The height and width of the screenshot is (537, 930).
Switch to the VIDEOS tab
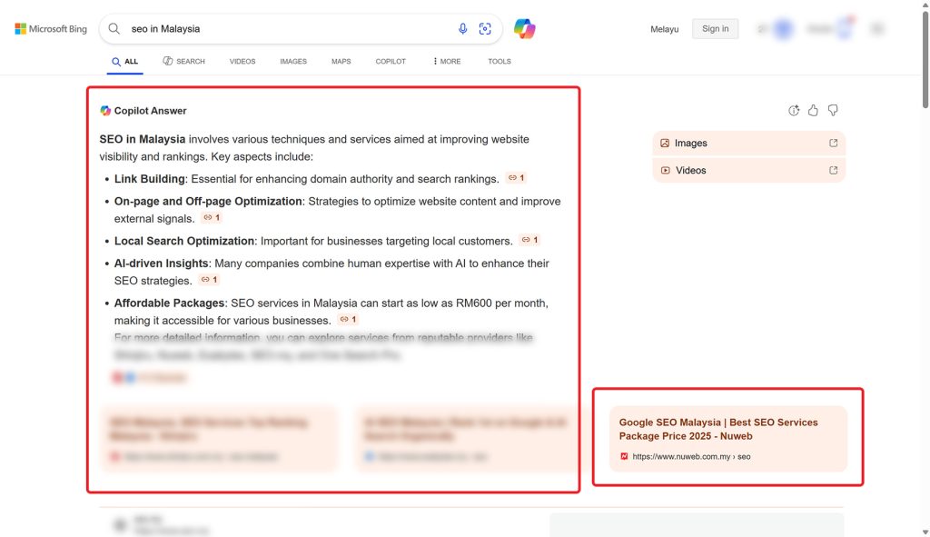[x=242, y=61]
